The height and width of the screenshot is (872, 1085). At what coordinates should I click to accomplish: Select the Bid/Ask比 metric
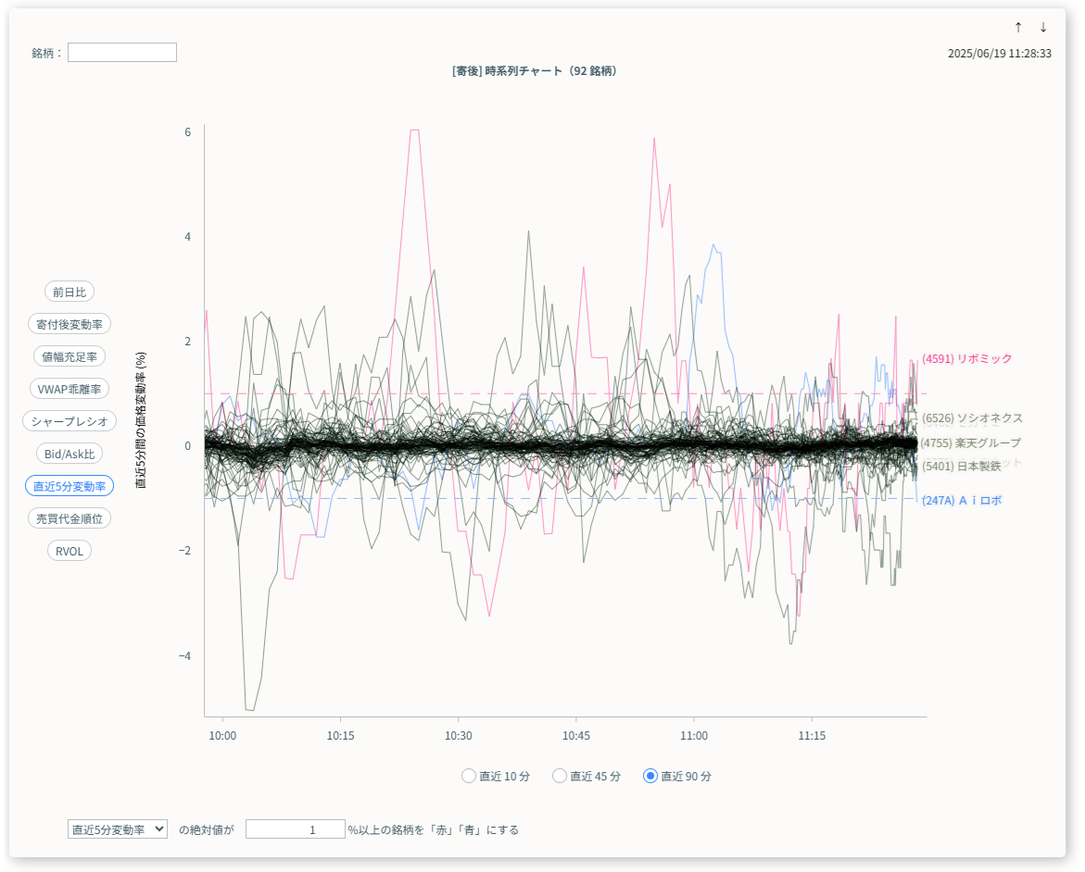69,454
